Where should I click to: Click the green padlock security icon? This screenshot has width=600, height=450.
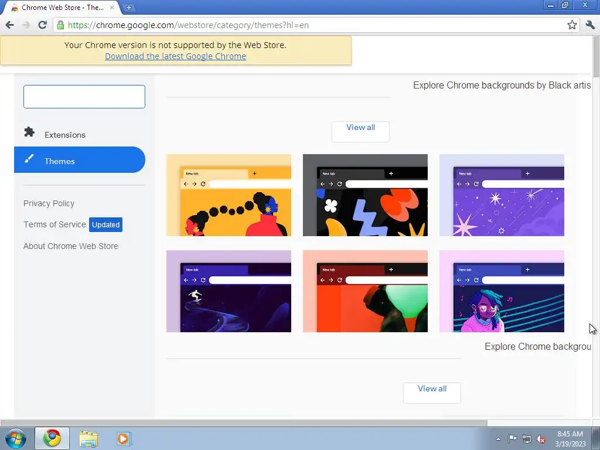(60, 25)
